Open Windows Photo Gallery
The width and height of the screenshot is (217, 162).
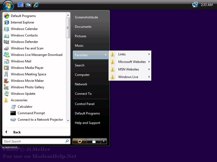tap(27, 87)
